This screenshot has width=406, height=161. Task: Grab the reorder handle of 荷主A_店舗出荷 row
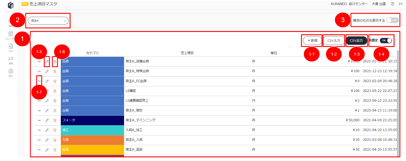tap(39, 62)
